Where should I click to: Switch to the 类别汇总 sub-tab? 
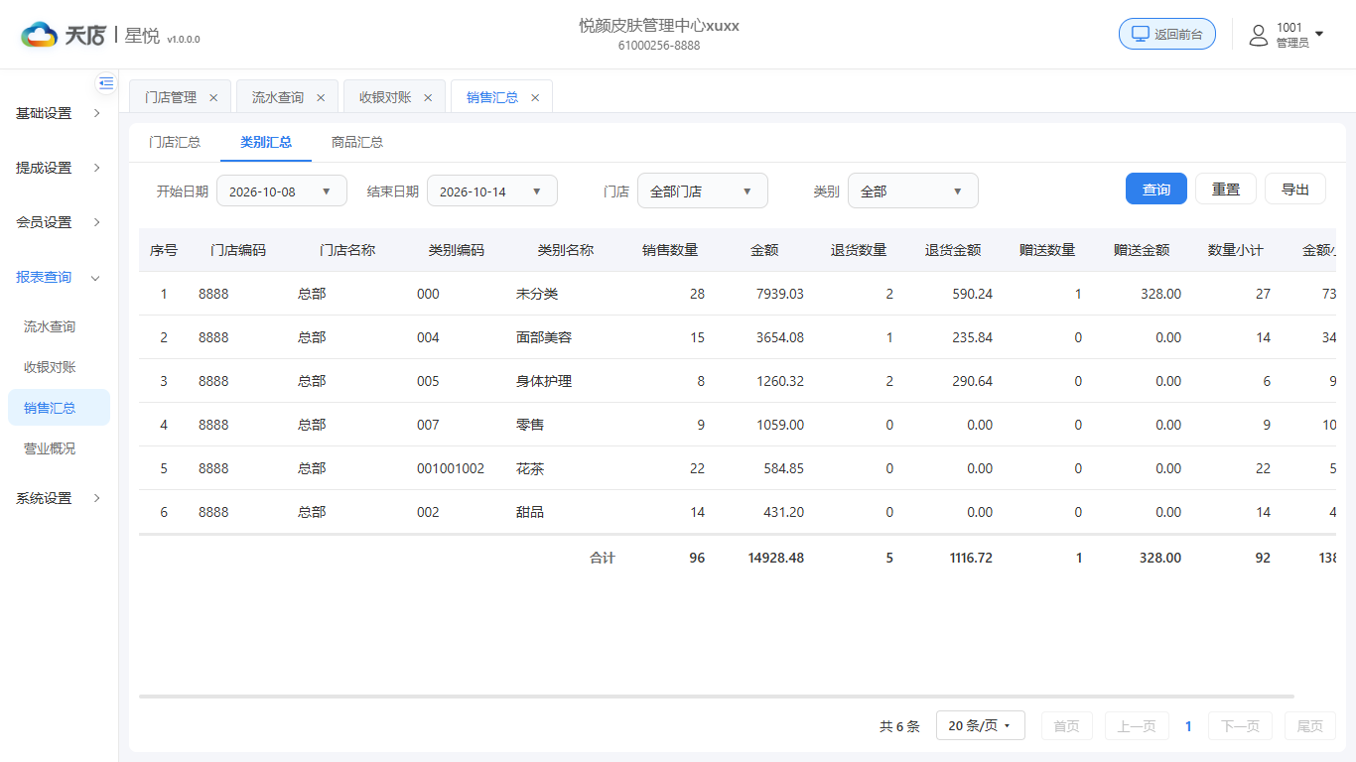point(266,142)
